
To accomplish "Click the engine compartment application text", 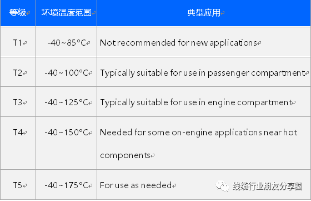I will coord(196,103).
